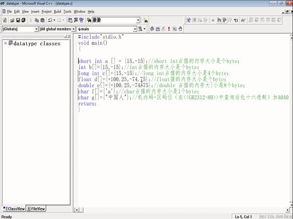Click the Find in Files binoculars icon
This screenshot has height=219, width=293.
click(x=89, y=20)
